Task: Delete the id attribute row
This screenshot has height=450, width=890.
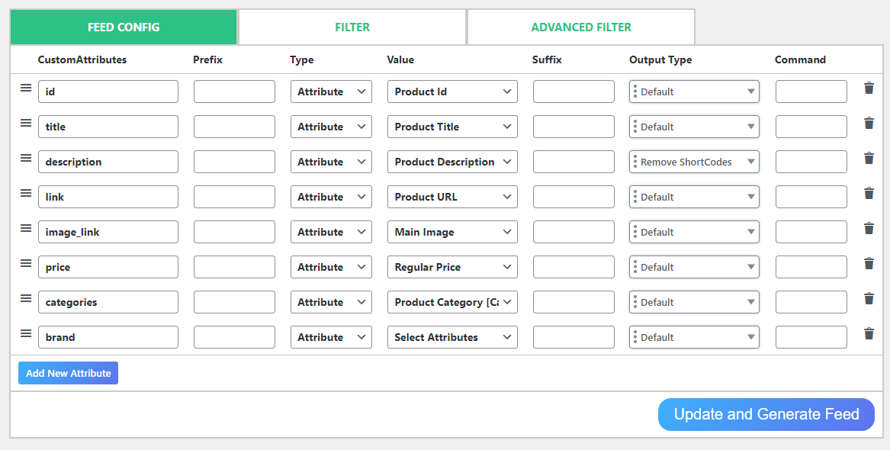Action: pyautogui.click(x=869, y=88)
